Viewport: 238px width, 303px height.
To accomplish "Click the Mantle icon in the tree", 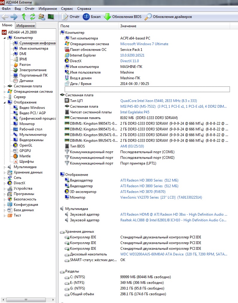I will click(16, 156).
